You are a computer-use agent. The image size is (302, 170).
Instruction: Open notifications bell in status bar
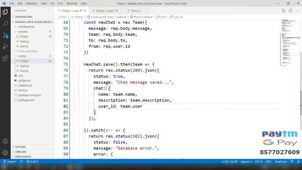pyautogui.click(x=298, y=161)
